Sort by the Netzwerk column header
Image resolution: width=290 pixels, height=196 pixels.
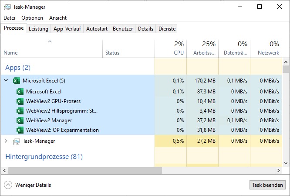pos(266,48)
